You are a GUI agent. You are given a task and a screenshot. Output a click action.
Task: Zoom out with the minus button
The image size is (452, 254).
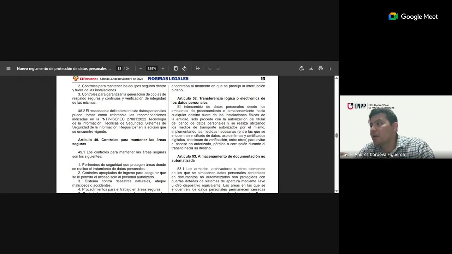tap(141, 68)
